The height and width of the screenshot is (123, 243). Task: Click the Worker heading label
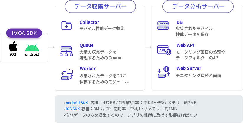click(x=88, y=69)
